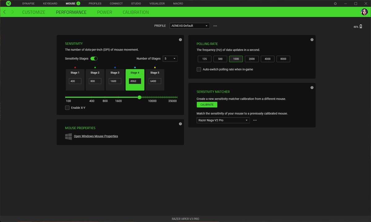Enable auto-switch polling rate in-game
Viewport: 371px width, 222px height.
tap(199, 69)
